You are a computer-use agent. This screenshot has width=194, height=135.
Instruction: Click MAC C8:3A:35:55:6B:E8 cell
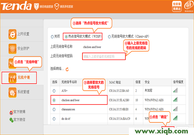pyautogui.click(x=119, y=109)
